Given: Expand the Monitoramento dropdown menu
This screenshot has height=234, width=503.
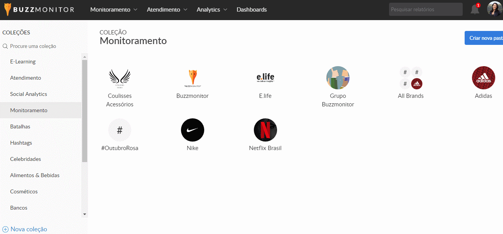Looking at the screenshot, I should coord(114,10).
